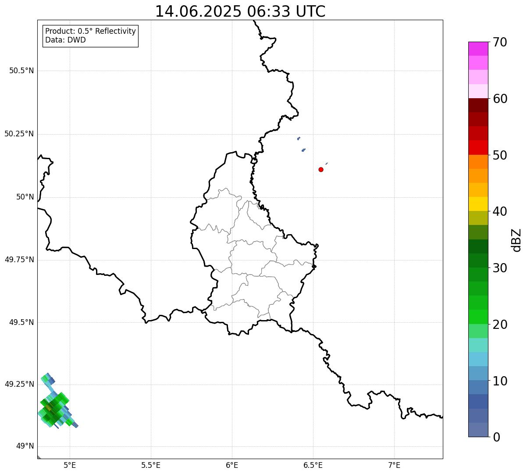Click the dark maroon colorbar segment below 60

[478, 105]
